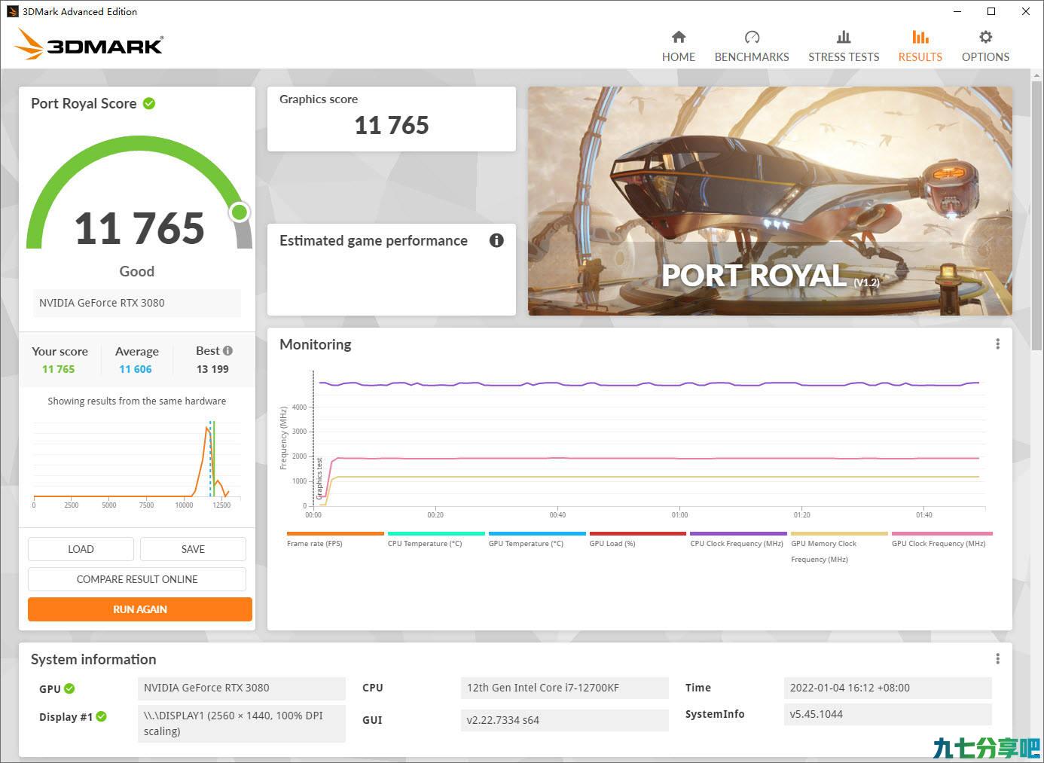Click the GUI version v2.22.7334 s64

564,720
